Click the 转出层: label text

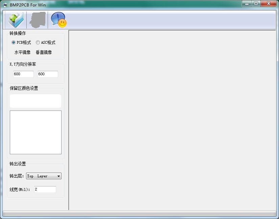point(17,176)
